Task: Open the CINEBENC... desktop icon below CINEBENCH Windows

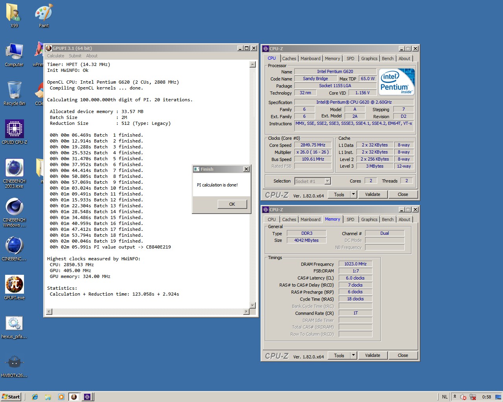Action: (x=14, y=249)
